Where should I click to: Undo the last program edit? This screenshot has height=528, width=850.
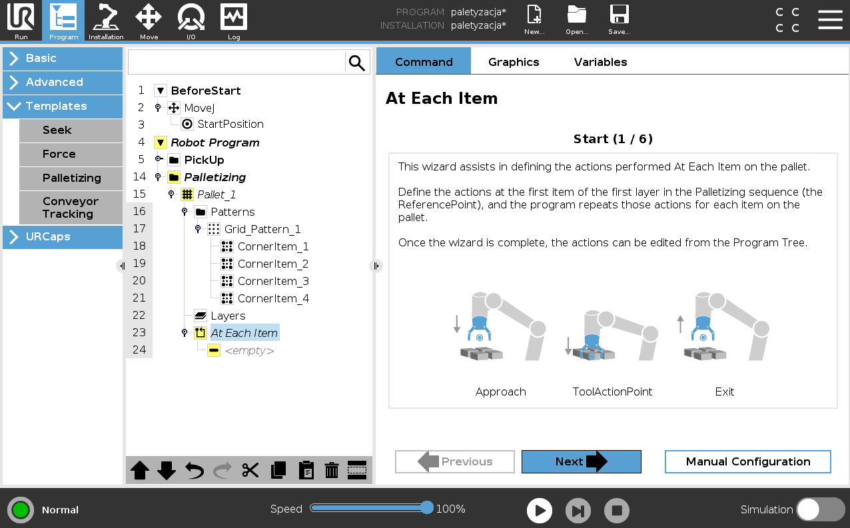(195, 470)
